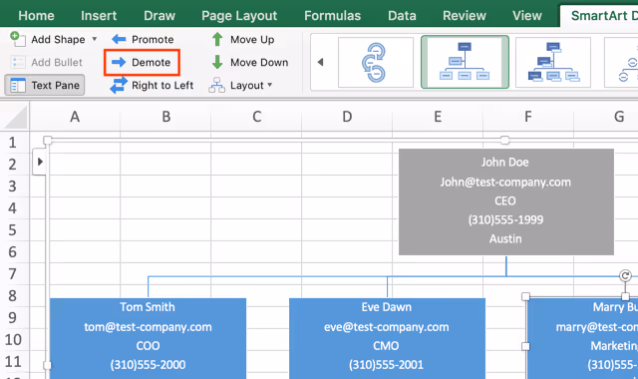
Task: Switch to the Draw tab
Action: (x=159, y=16)
